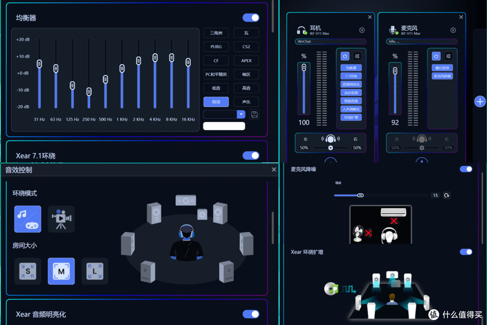Click the Idle status bar in microphone panel
Image resolution: width=487 pixels, height=325 pixels.
(422, 42)
